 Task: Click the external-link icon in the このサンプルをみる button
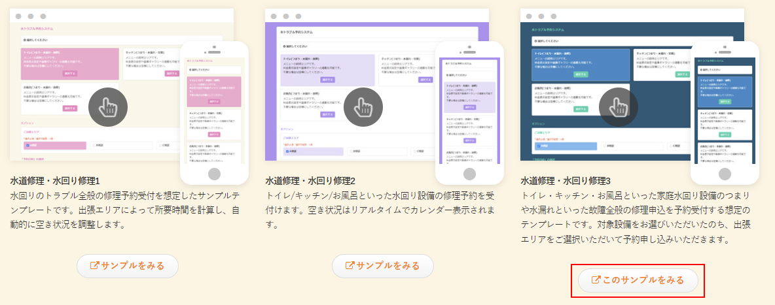596,280
